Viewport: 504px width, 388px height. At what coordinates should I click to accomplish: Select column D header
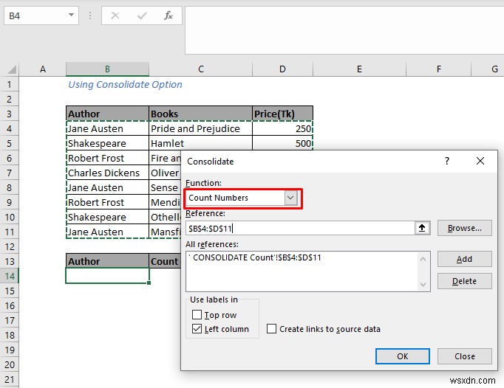coord(282,69)
